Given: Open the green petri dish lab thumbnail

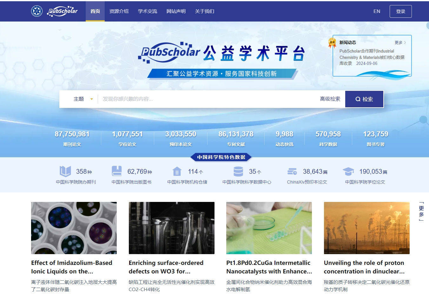Looking at the screenshot, I should click(269, 228).
